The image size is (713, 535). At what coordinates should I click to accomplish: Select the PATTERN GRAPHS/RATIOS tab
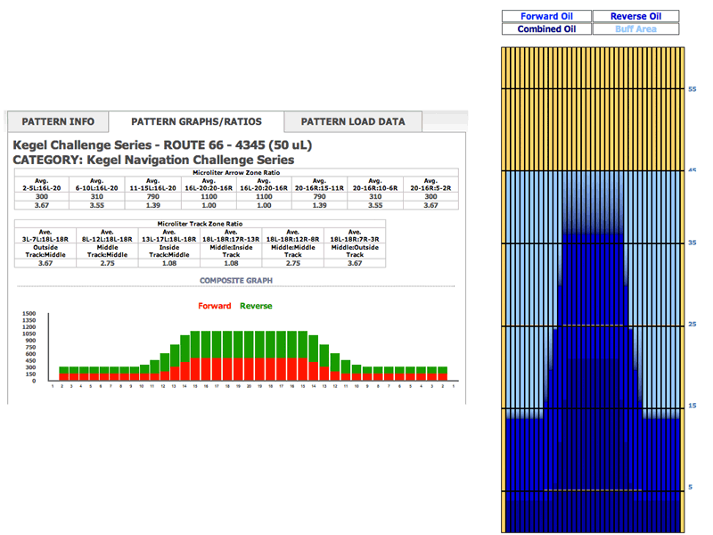[x=196, y=121]
